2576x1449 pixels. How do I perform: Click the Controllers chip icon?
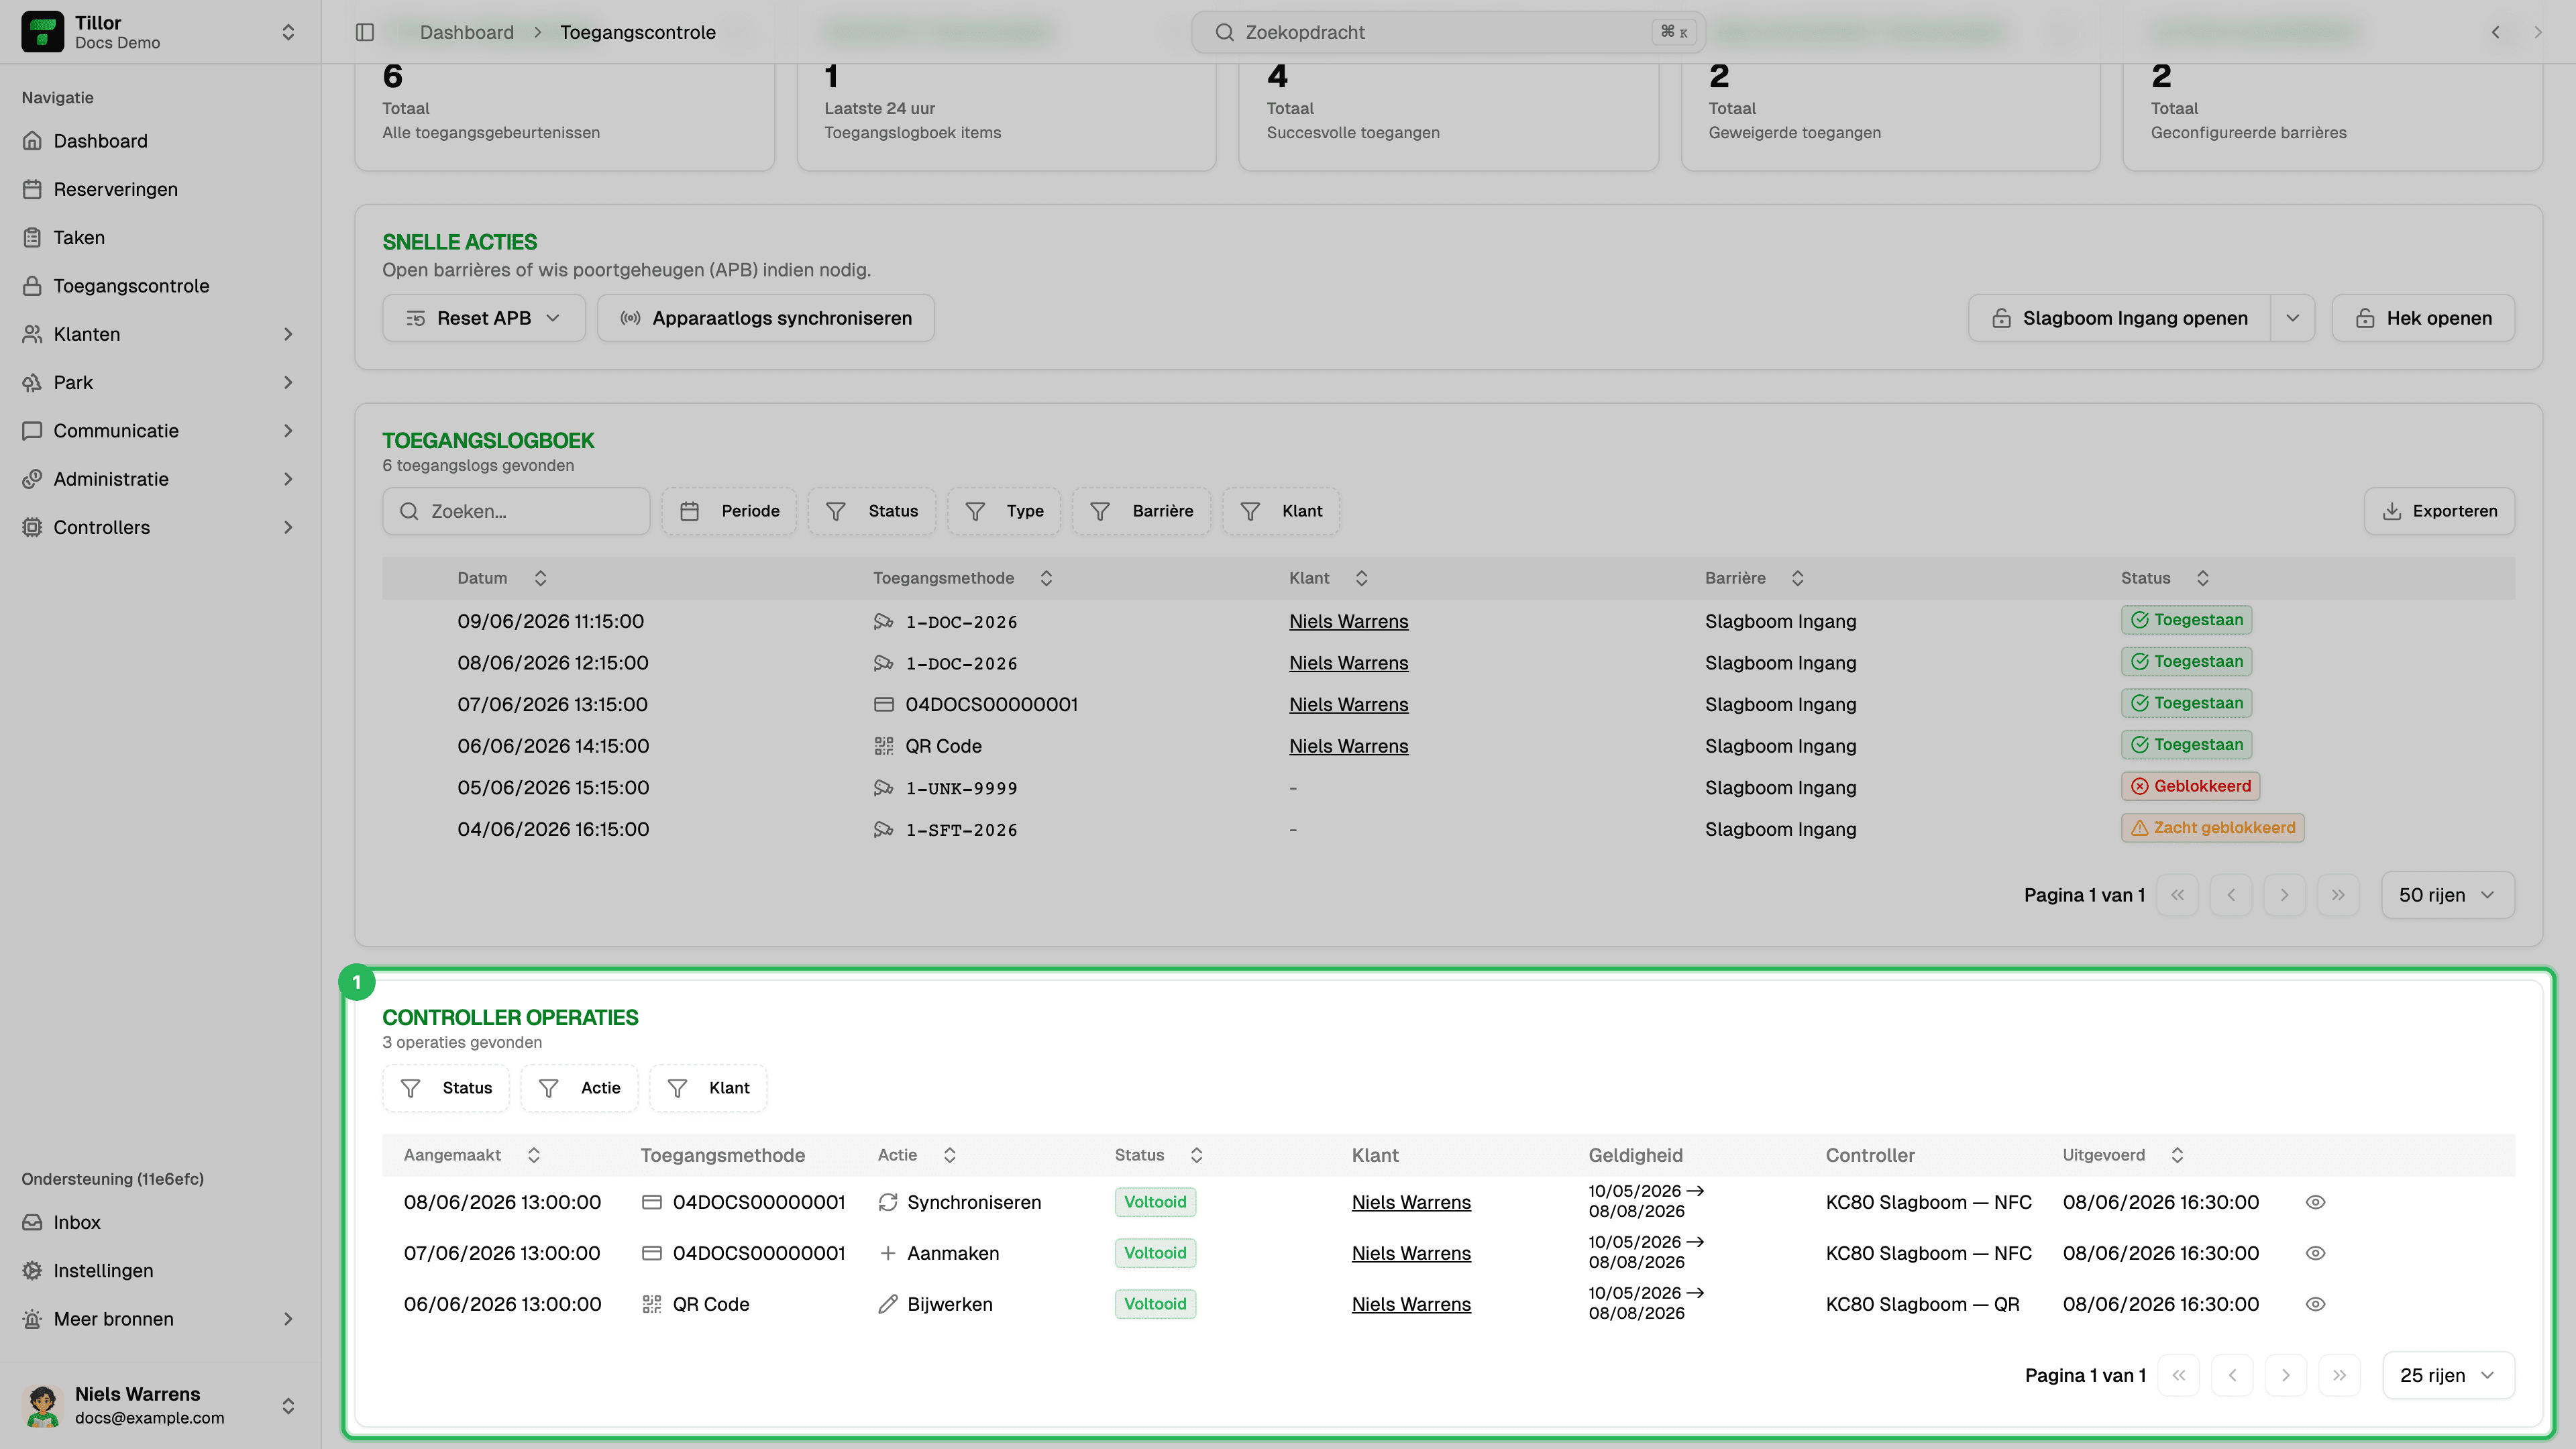[32, 527]
